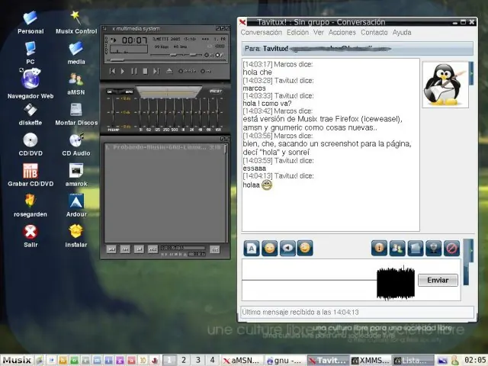Viewport: 488px width, 366px height.
Task: Click the info exclamation icon in the chat toolbar
Action: (x=379, y=248)
